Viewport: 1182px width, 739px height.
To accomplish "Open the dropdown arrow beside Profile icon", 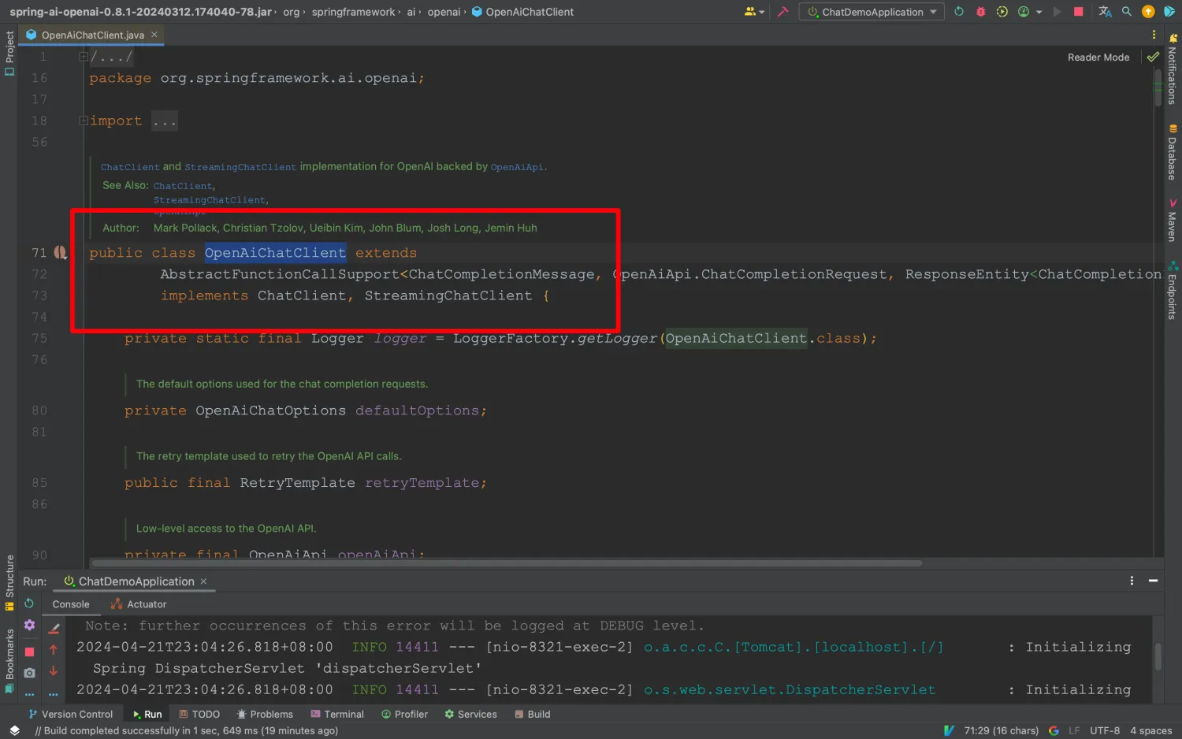I will pyautogui.click(x=1039, y=13).
